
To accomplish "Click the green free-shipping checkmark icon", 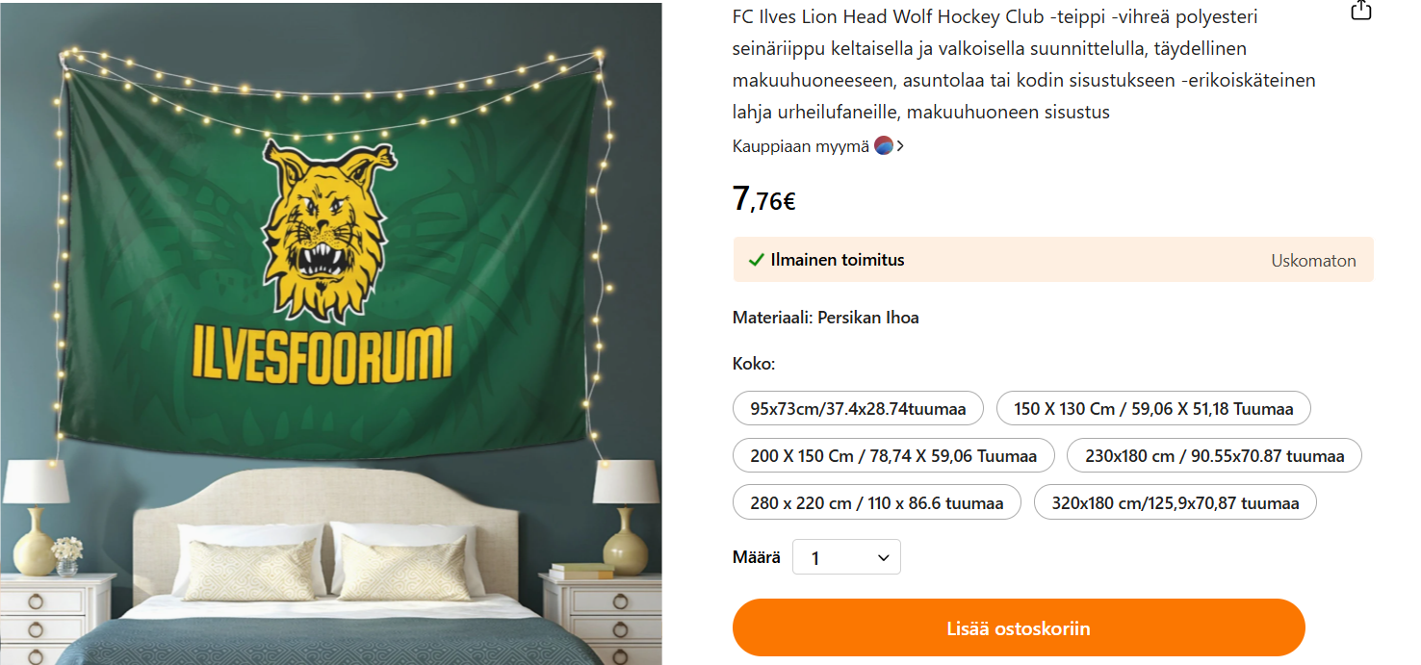I will 757,260.
